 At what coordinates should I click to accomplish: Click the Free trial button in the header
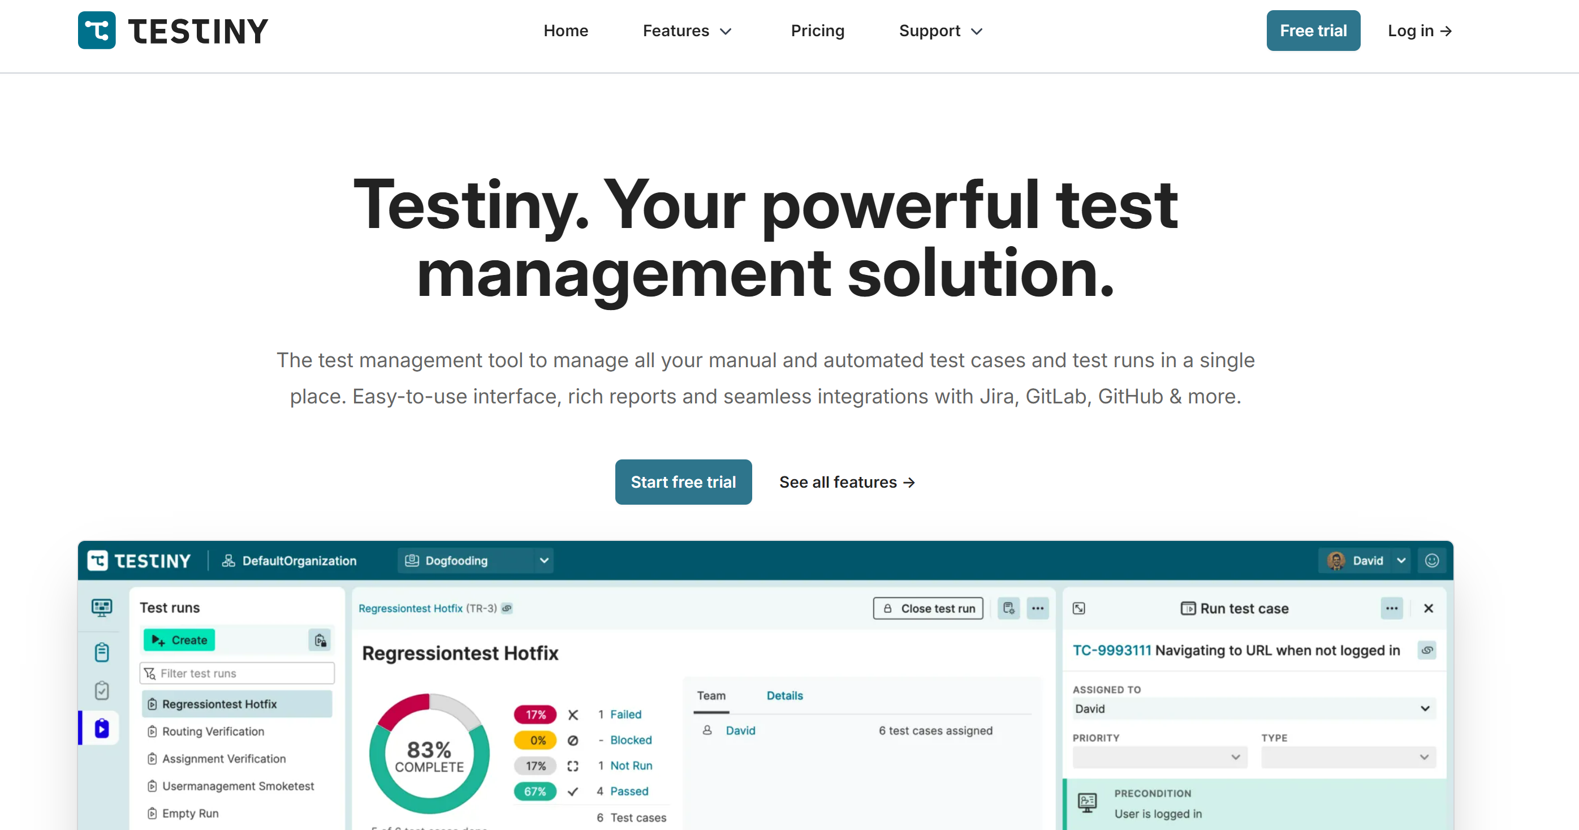coord(1313,31)
